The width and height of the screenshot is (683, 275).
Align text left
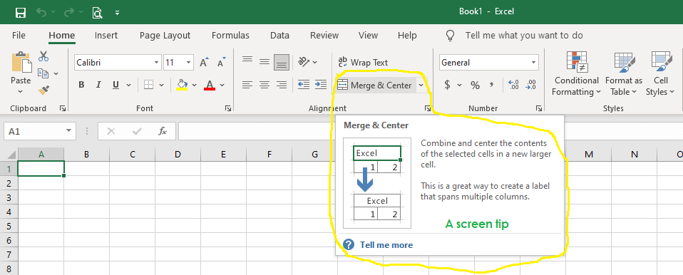click(x=247, y=84)
